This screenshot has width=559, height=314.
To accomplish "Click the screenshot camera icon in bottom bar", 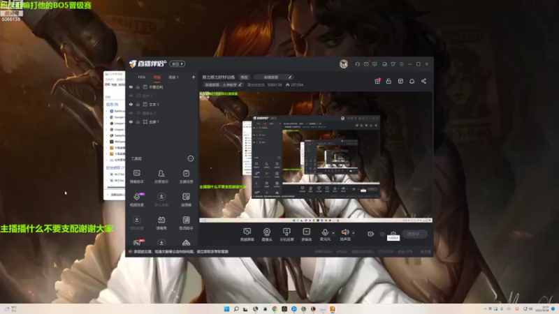I will [x=393, y=234].
